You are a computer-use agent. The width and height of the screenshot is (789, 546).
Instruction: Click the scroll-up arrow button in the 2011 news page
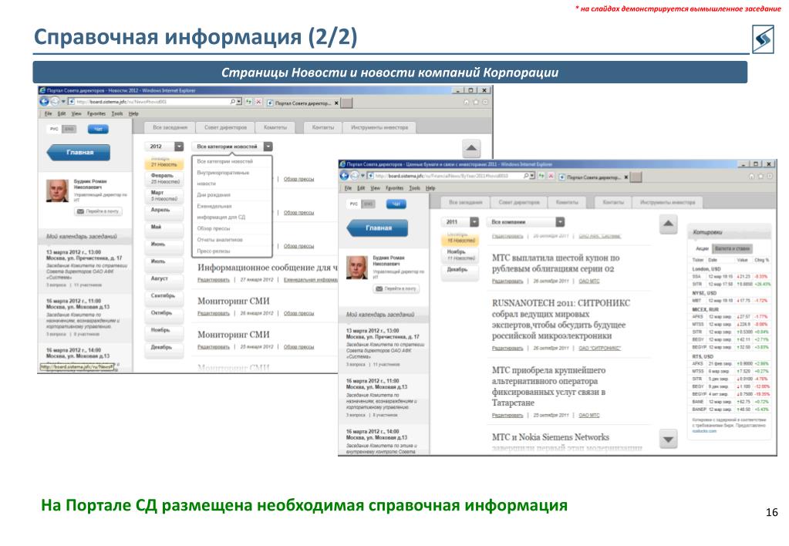tap(668, 224)
